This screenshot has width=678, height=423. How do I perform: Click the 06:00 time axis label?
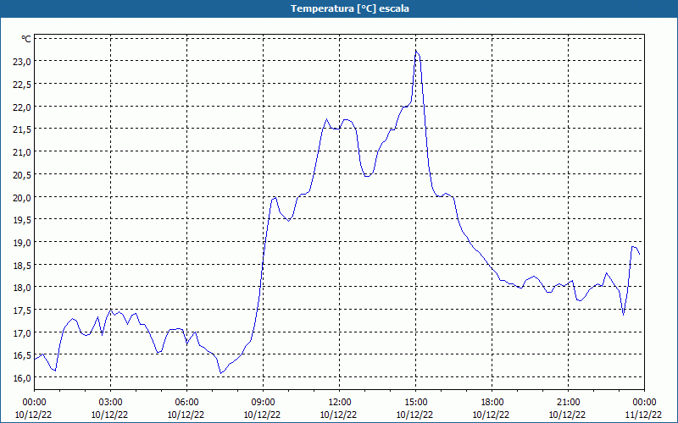click(x=186, y=402)
